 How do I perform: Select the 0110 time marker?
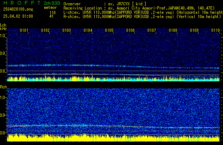(x=216, y=30)
